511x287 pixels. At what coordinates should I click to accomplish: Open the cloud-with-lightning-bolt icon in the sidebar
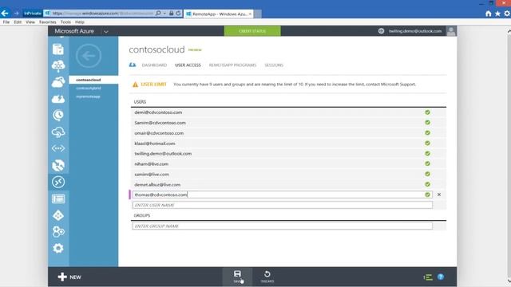coord(58,99)
